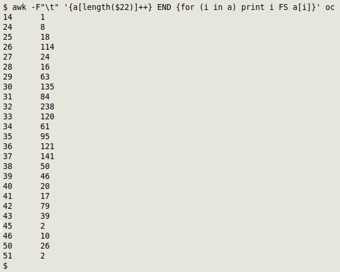Click the word END in the command
Viewport: 340px width, 272px height.
point(164,8)
